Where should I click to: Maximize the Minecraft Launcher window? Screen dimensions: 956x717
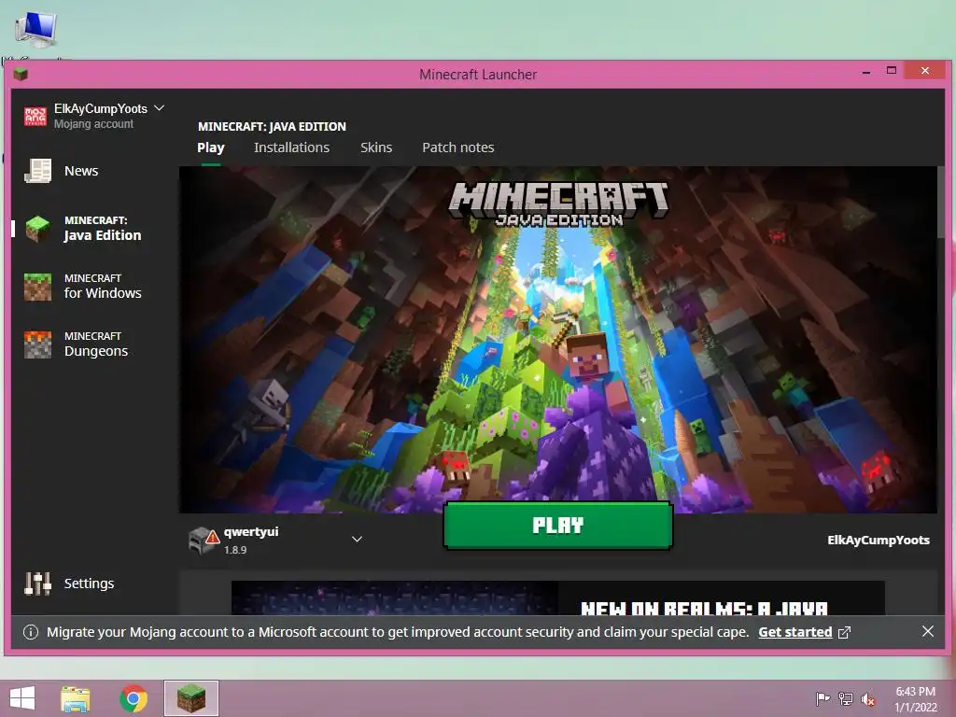tap(892, 71)
